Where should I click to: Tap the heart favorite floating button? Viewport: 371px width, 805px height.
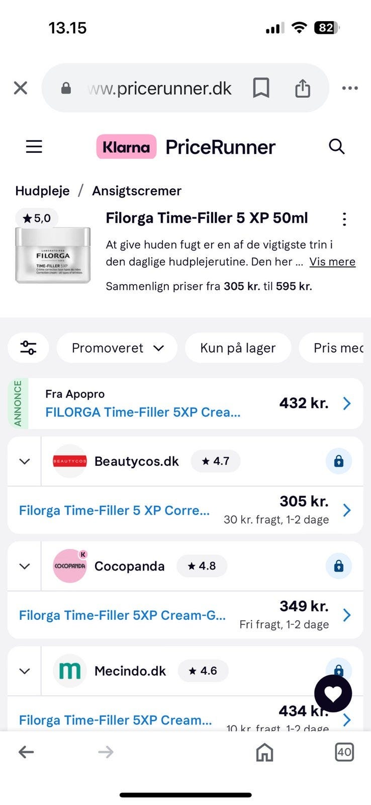pos(333,694)
